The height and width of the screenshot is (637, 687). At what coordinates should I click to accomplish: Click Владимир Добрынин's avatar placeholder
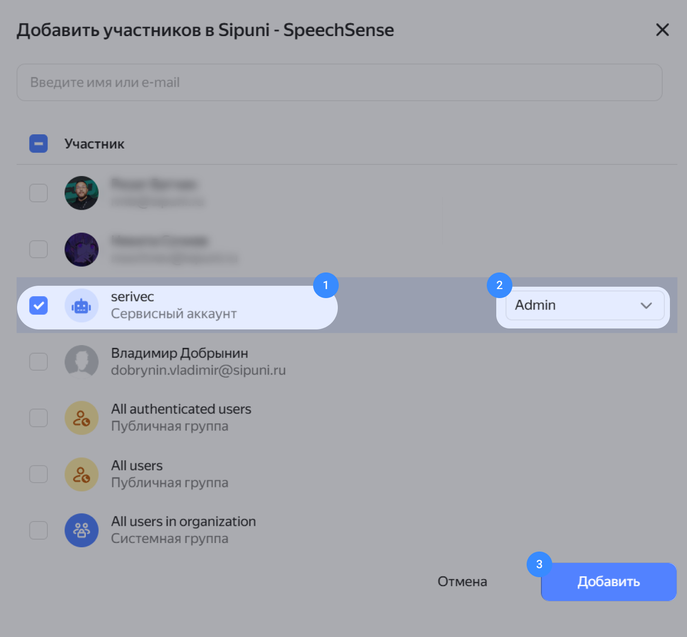point(82,362)
